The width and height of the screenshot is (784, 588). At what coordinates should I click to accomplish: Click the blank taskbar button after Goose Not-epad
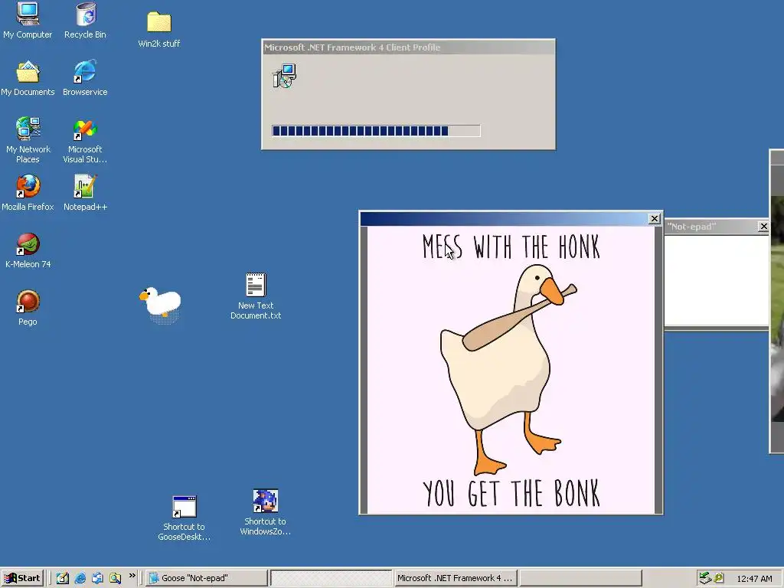pyautogui.click(x=331, y=578)
